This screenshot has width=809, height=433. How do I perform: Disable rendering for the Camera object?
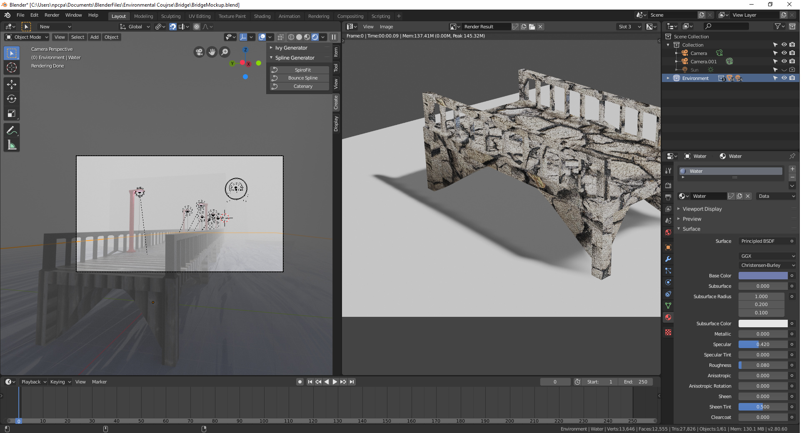792,53
